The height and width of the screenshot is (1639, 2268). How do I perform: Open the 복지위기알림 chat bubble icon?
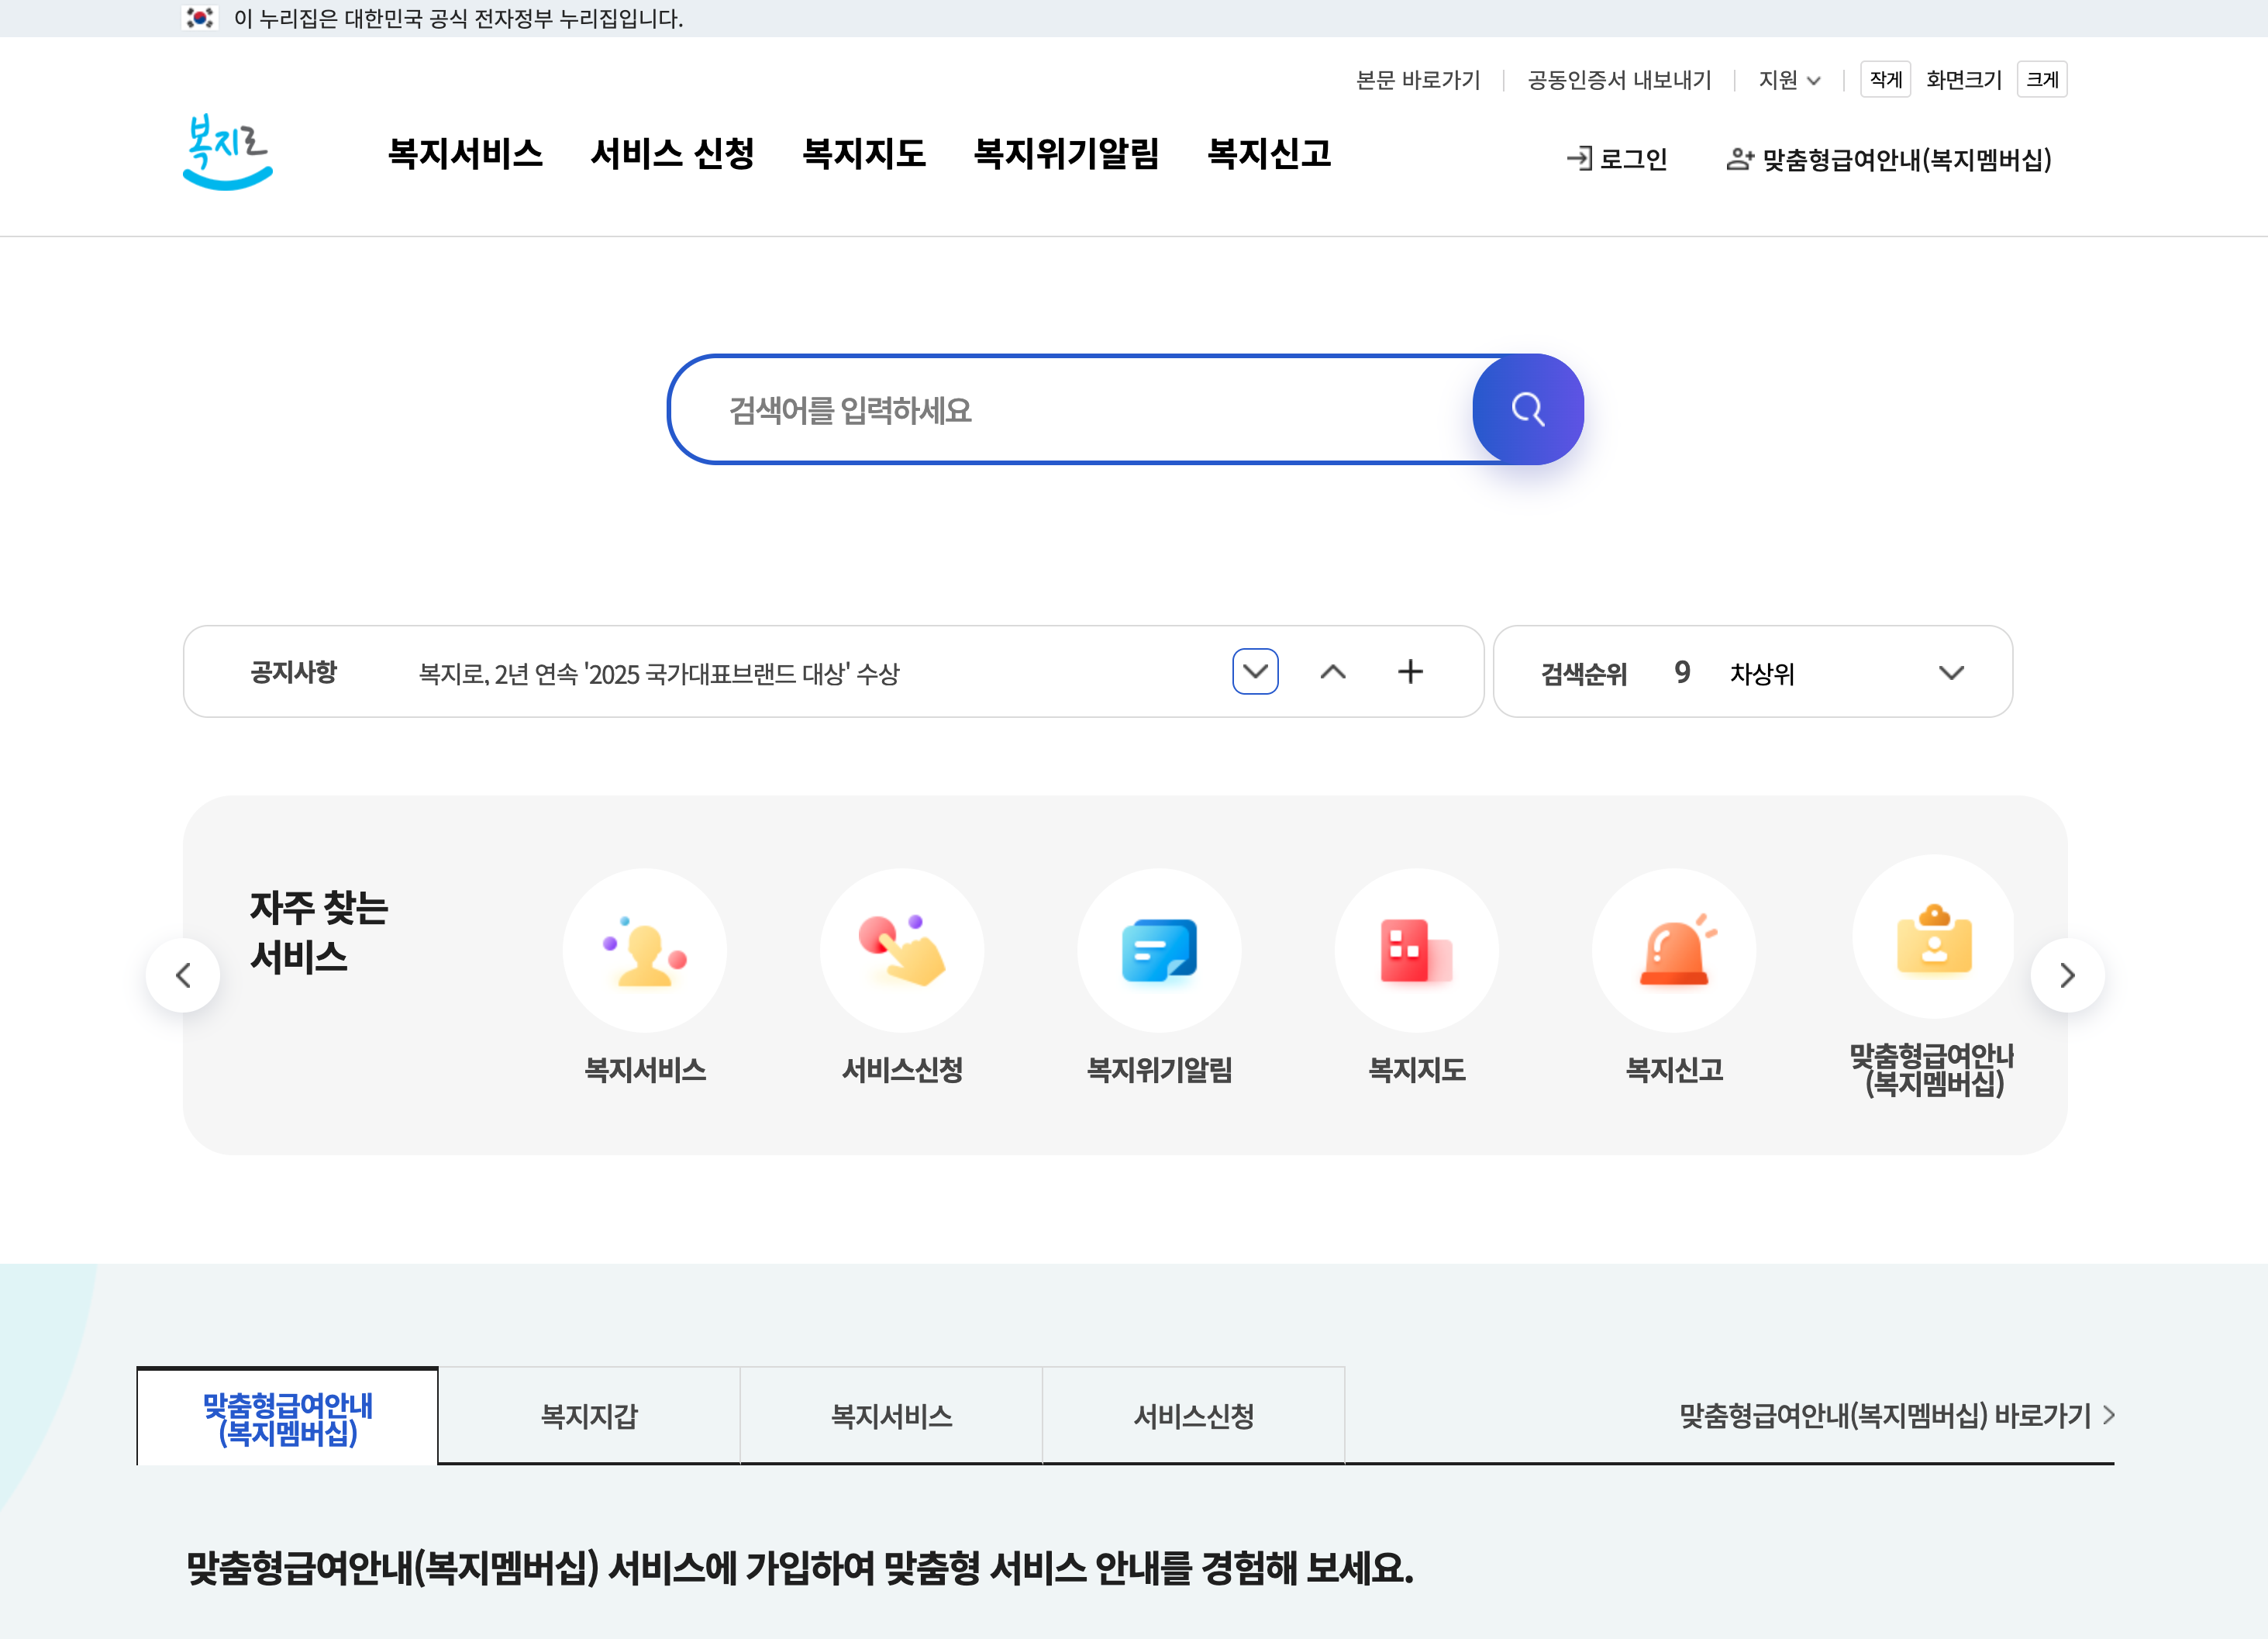click(1159, 951)
